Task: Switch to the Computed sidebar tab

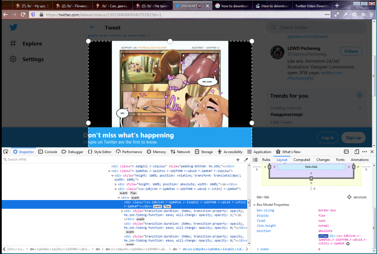Action: [x=302, y=160]
